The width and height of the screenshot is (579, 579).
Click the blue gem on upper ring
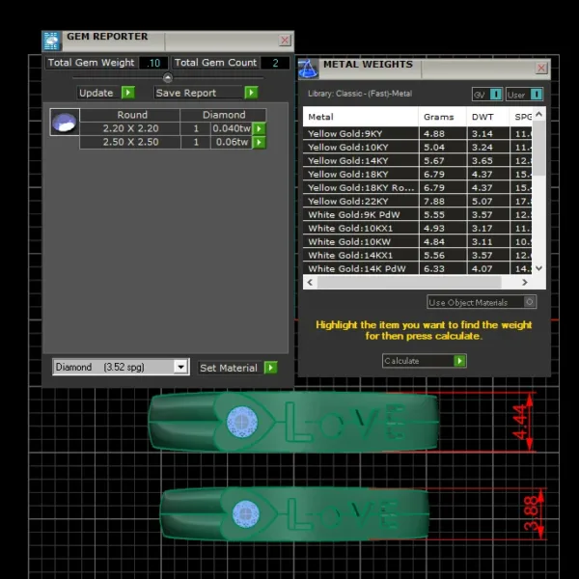coord(242,422)
